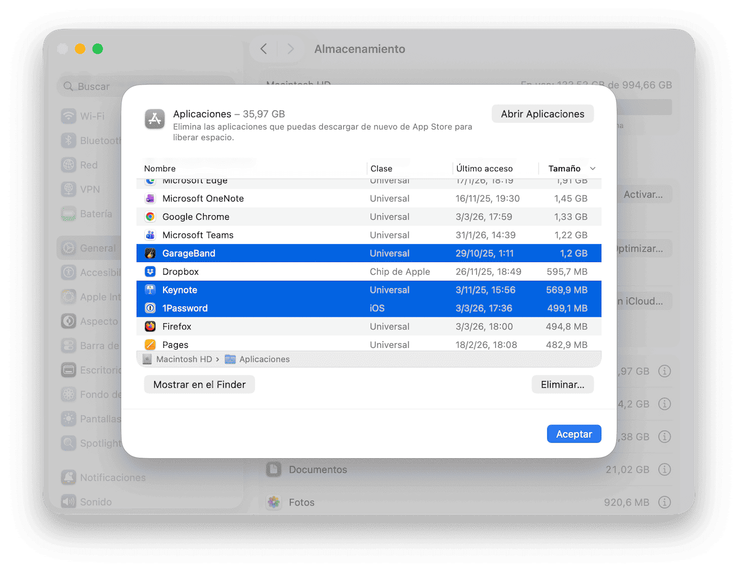Select the Microsoft OneNote row name
Screen dimensions: 738x571
tap(203, 199)
